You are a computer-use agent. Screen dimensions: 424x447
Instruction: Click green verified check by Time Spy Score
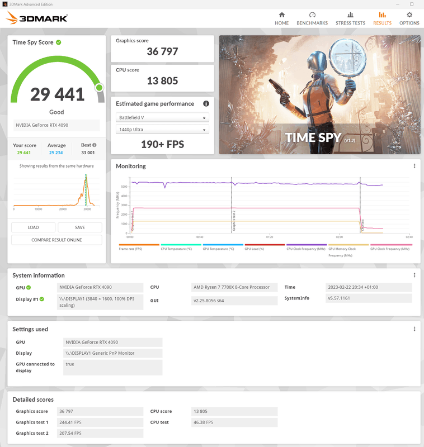[59, 42]
